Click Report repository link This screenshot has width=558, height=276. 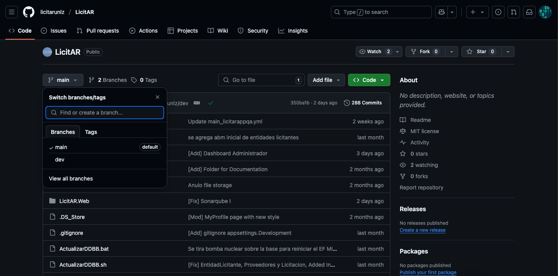click(x=421, y=187)
